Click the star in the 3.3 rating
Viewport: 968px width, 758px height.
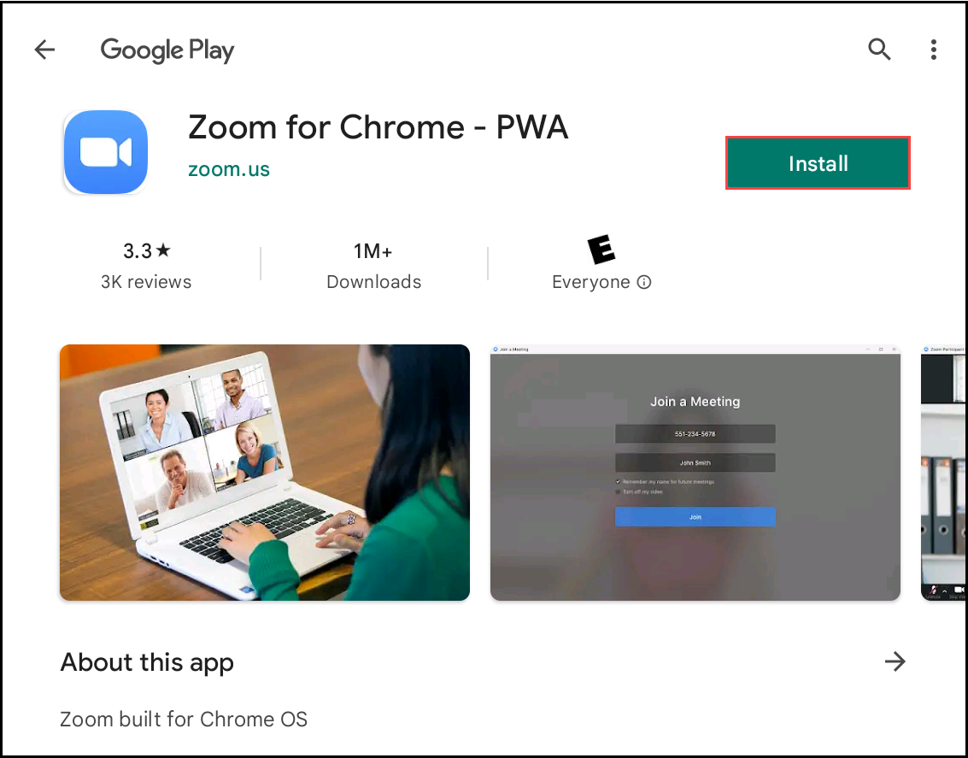(x=163, y=250)
